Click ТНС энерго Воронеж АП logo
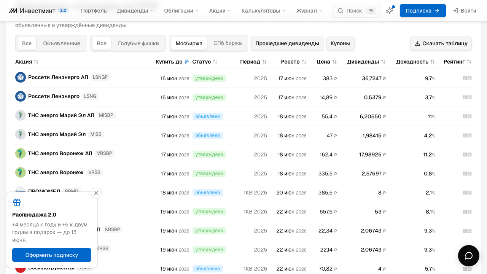 (21, 153)
